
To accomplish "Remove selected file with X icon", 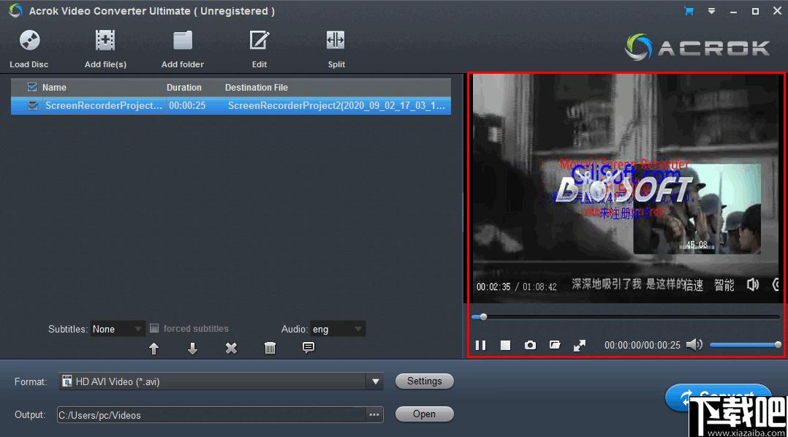I will point(231,348).
